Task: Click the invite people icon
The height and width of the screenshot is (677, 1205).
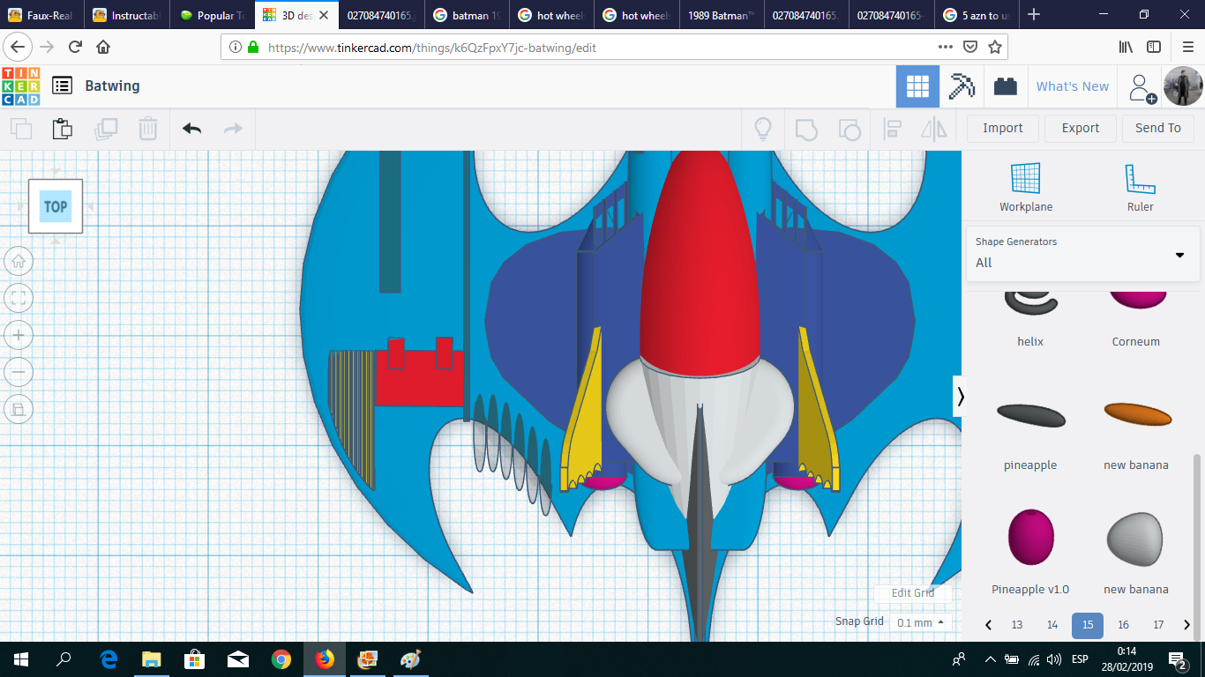Action: click(1141, 87)
